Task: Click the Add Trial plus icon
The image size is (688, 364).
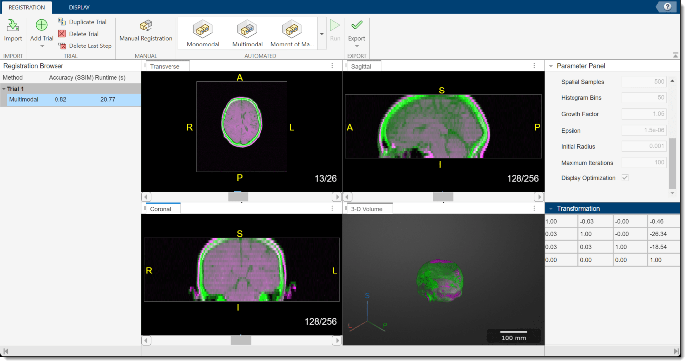Action: tap(42, 25)
